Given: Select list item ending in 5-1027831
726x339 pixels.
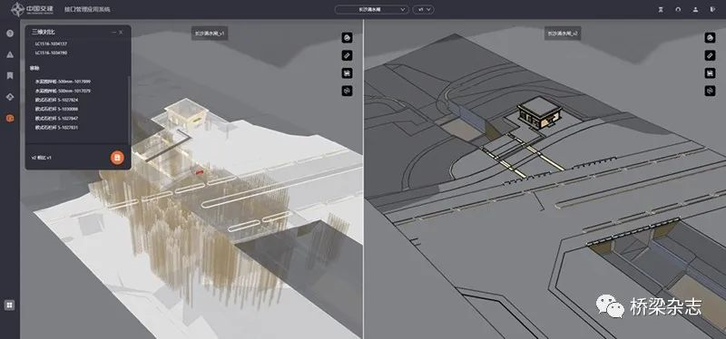Looking at the screenshot, I should [56, 127].
